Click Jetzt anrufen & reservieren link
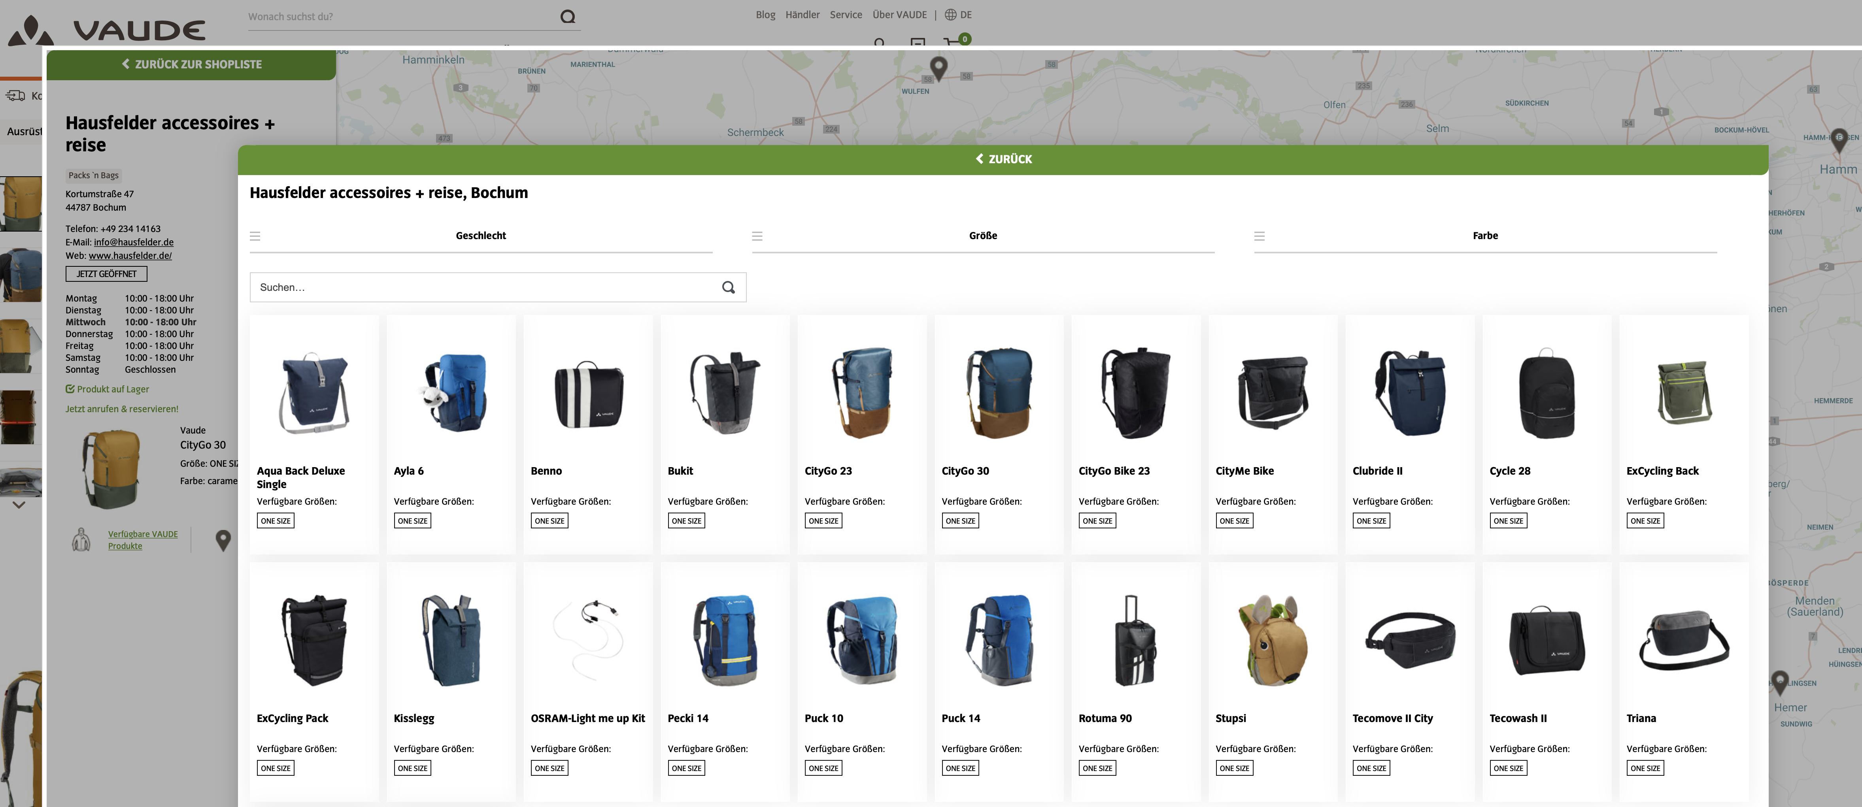Viewport: 1862px width, 807px height. 121,409
